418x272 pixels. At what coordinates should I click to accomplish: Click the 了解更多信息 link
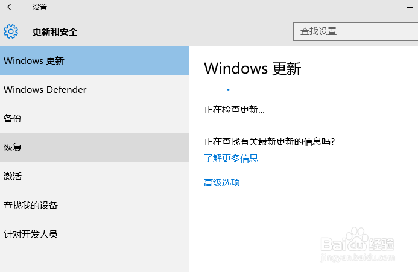(x=231, y=159)
